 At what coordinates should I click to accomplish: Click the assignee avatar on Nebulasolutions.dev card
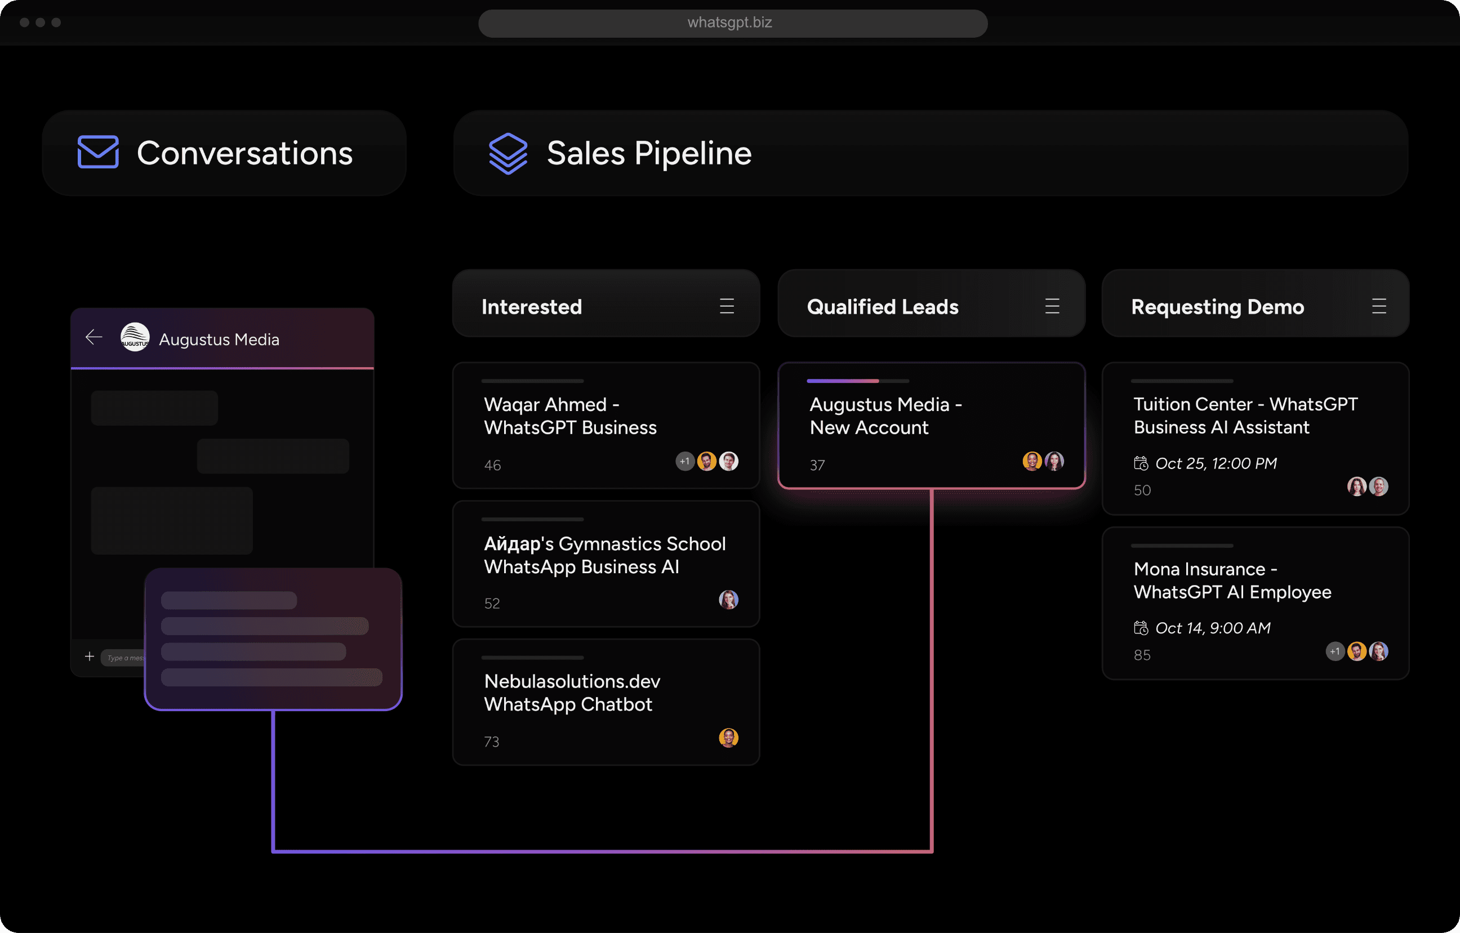pyautogui.click(x=729, y=738)
